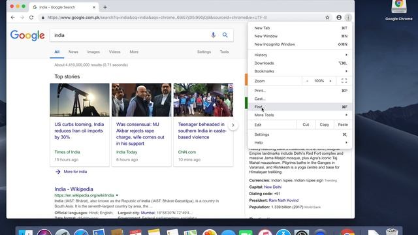Bookmark this page with the star icon
The image size is (418, 235).
pos(327,18)
